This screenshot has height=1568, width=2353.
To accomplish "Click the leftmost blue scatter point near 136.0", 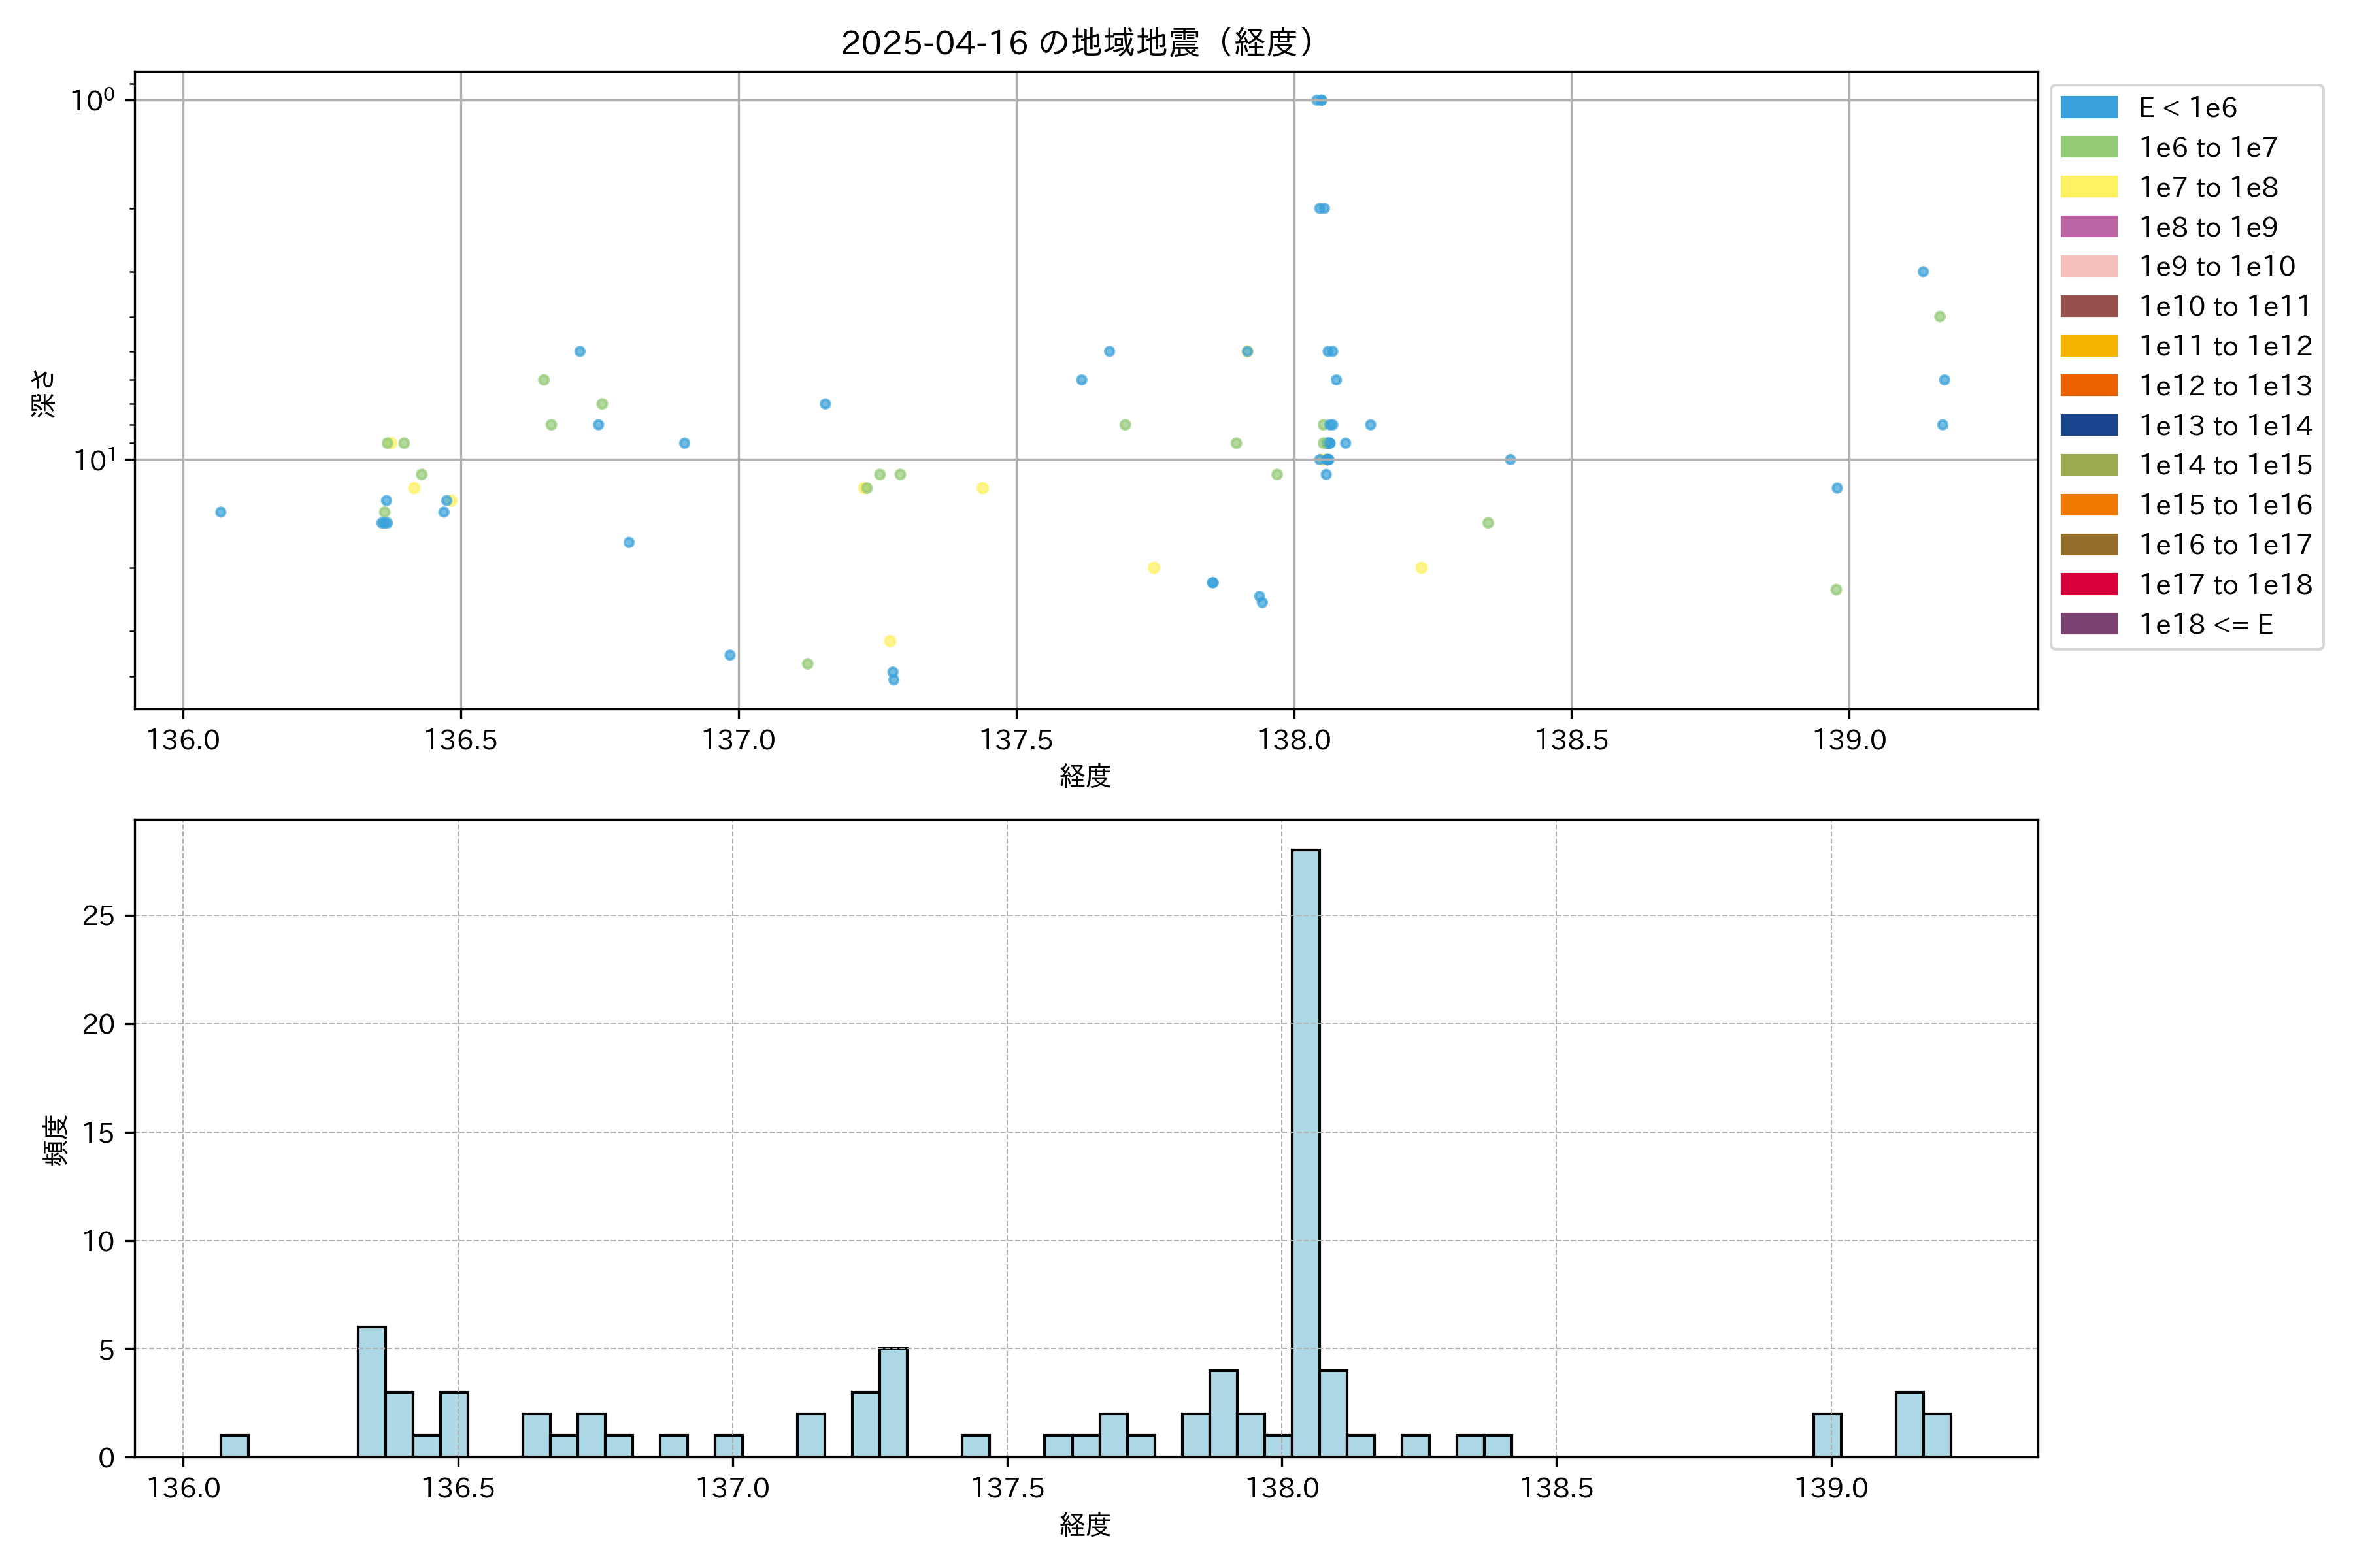I will [220, 512].
